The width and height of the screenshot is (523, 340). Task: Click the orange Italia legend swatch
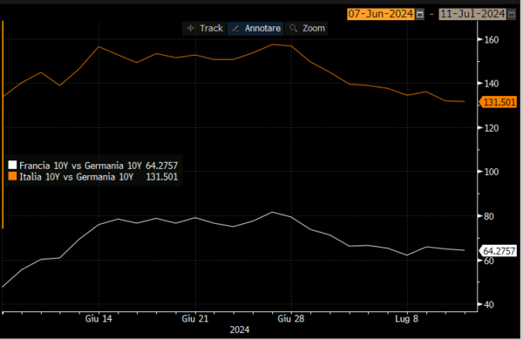[x=12, y=176]
